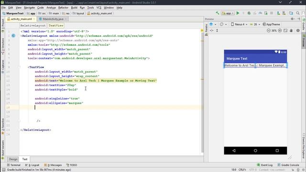
Task: Open the orientation dropdown in the preview
Action: [223, 24]
